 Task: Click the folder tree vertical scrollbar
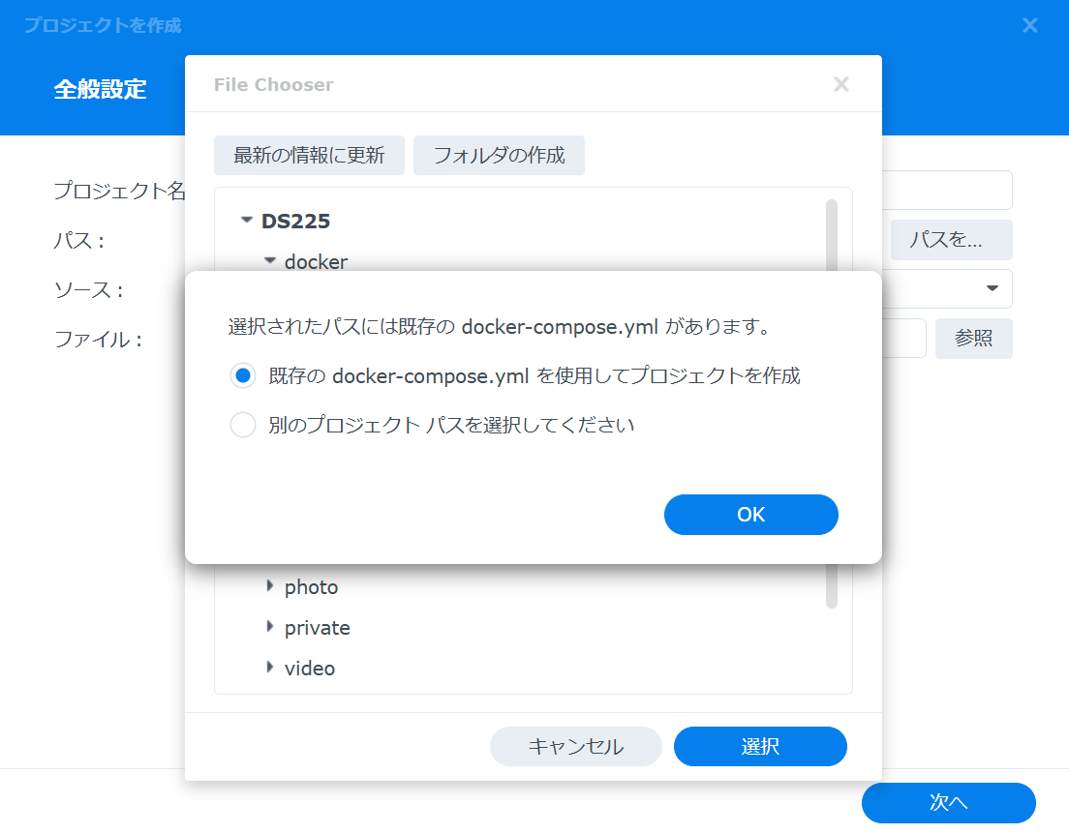[x=831, y=403]
